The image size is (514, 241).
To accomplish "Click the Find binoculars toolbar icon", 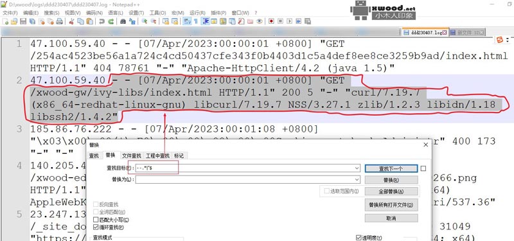I will click(123, 21).
